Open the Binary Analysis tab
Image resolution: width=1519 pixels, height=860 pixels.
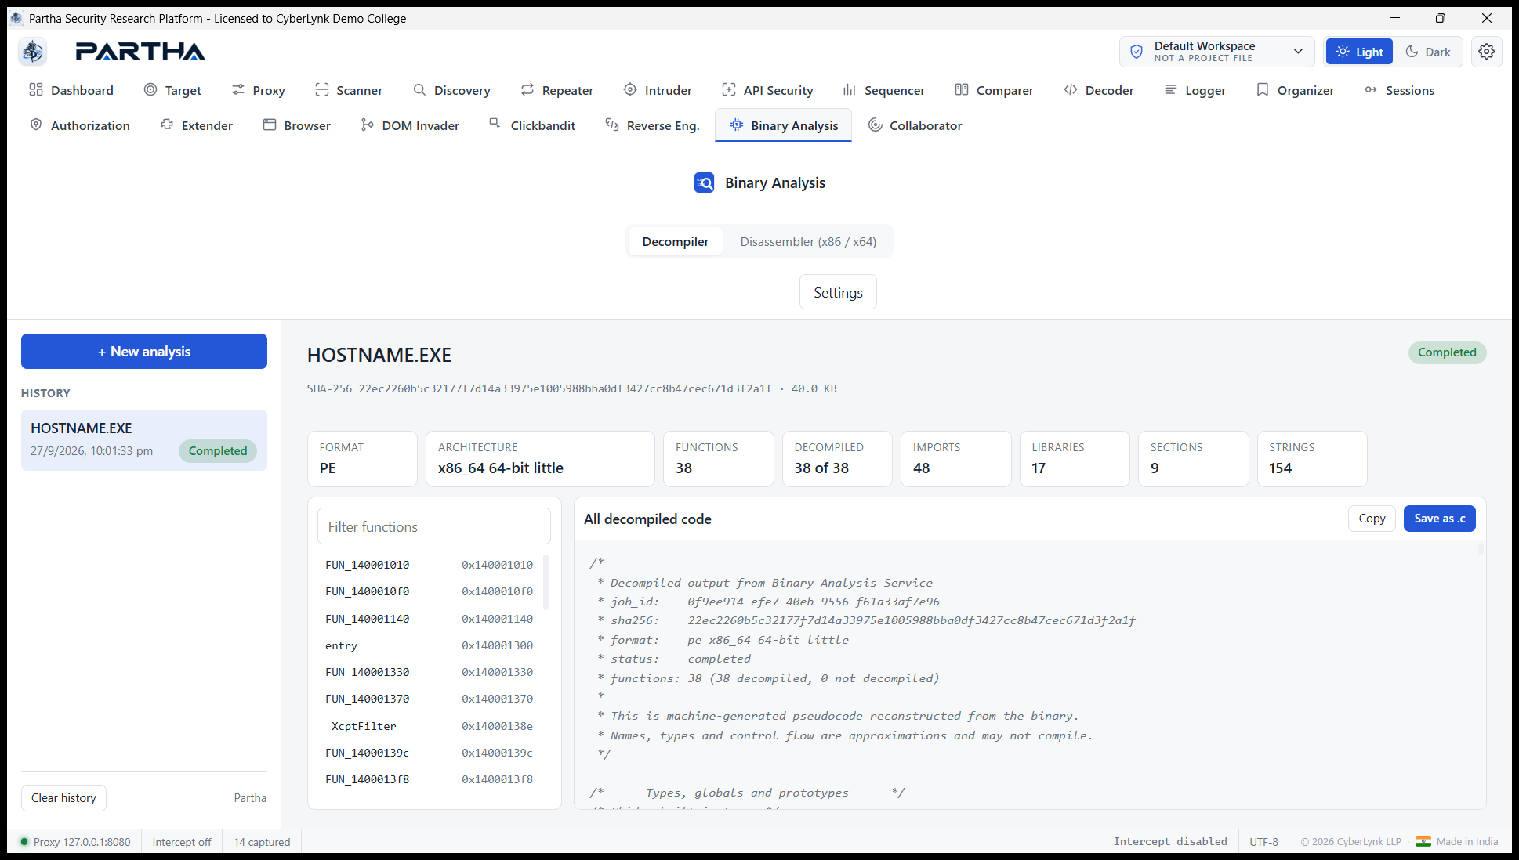pyautogui.click(x=783, y=125)
